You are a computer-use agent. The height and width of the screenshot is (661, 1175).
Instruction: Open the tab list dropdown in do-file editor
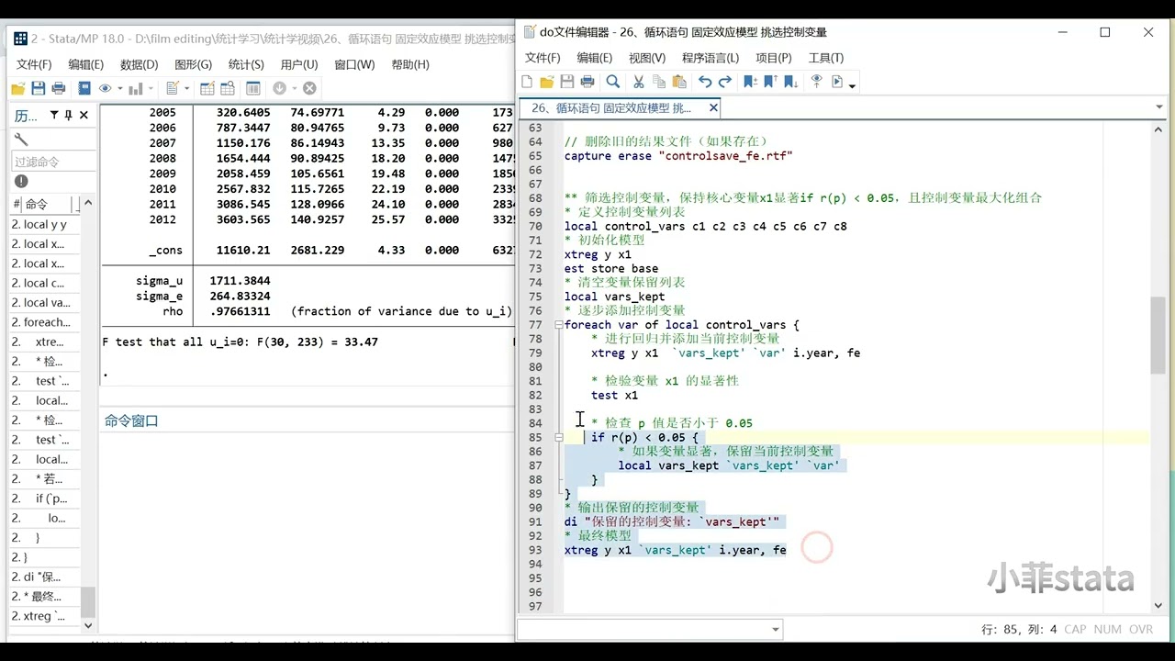tap(1159, 107)
